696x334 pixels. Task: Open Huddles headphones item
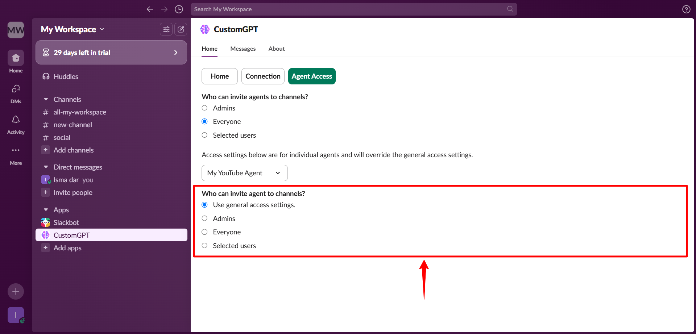111,76
